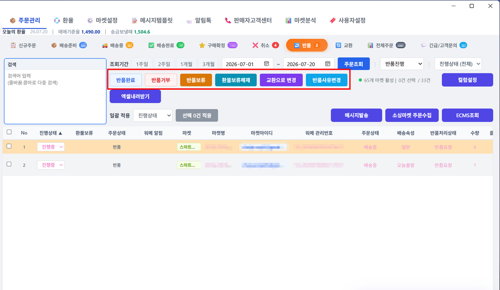Open the 진행상태 (전체) dropdown
The height and width of the screenshot is (290, 500).
point(458,64)
